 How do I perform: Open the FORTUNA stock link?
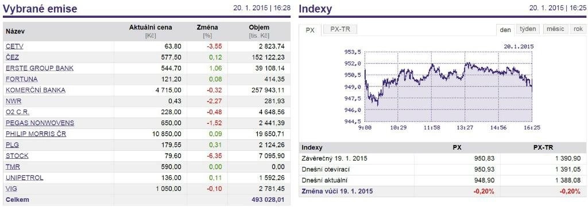(x=22, y=79)
